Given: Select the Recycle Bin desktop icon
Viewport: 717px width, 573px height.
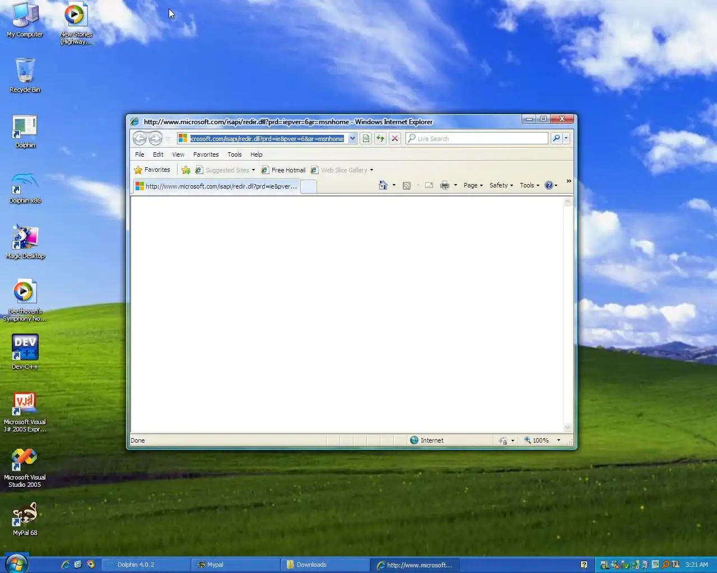Looking at the screenshot, I should (25, 75).
